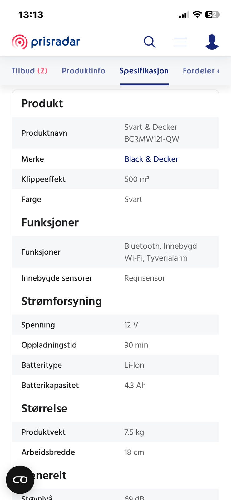
Task: Tap the Funksjoner section heading
Action: 50,222
